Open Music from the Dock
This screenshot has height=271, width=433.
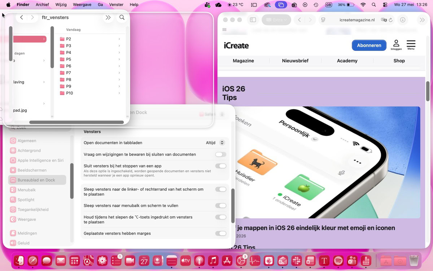pyautogui.click(x=213, y=261)
